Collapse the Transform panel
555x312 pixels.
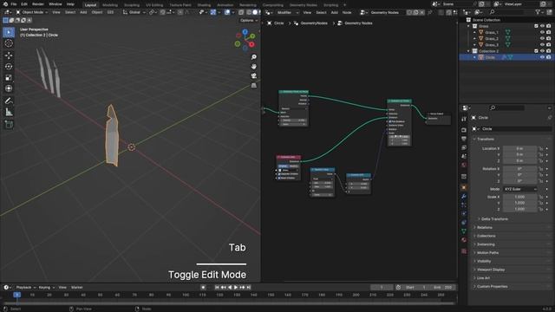486,139
